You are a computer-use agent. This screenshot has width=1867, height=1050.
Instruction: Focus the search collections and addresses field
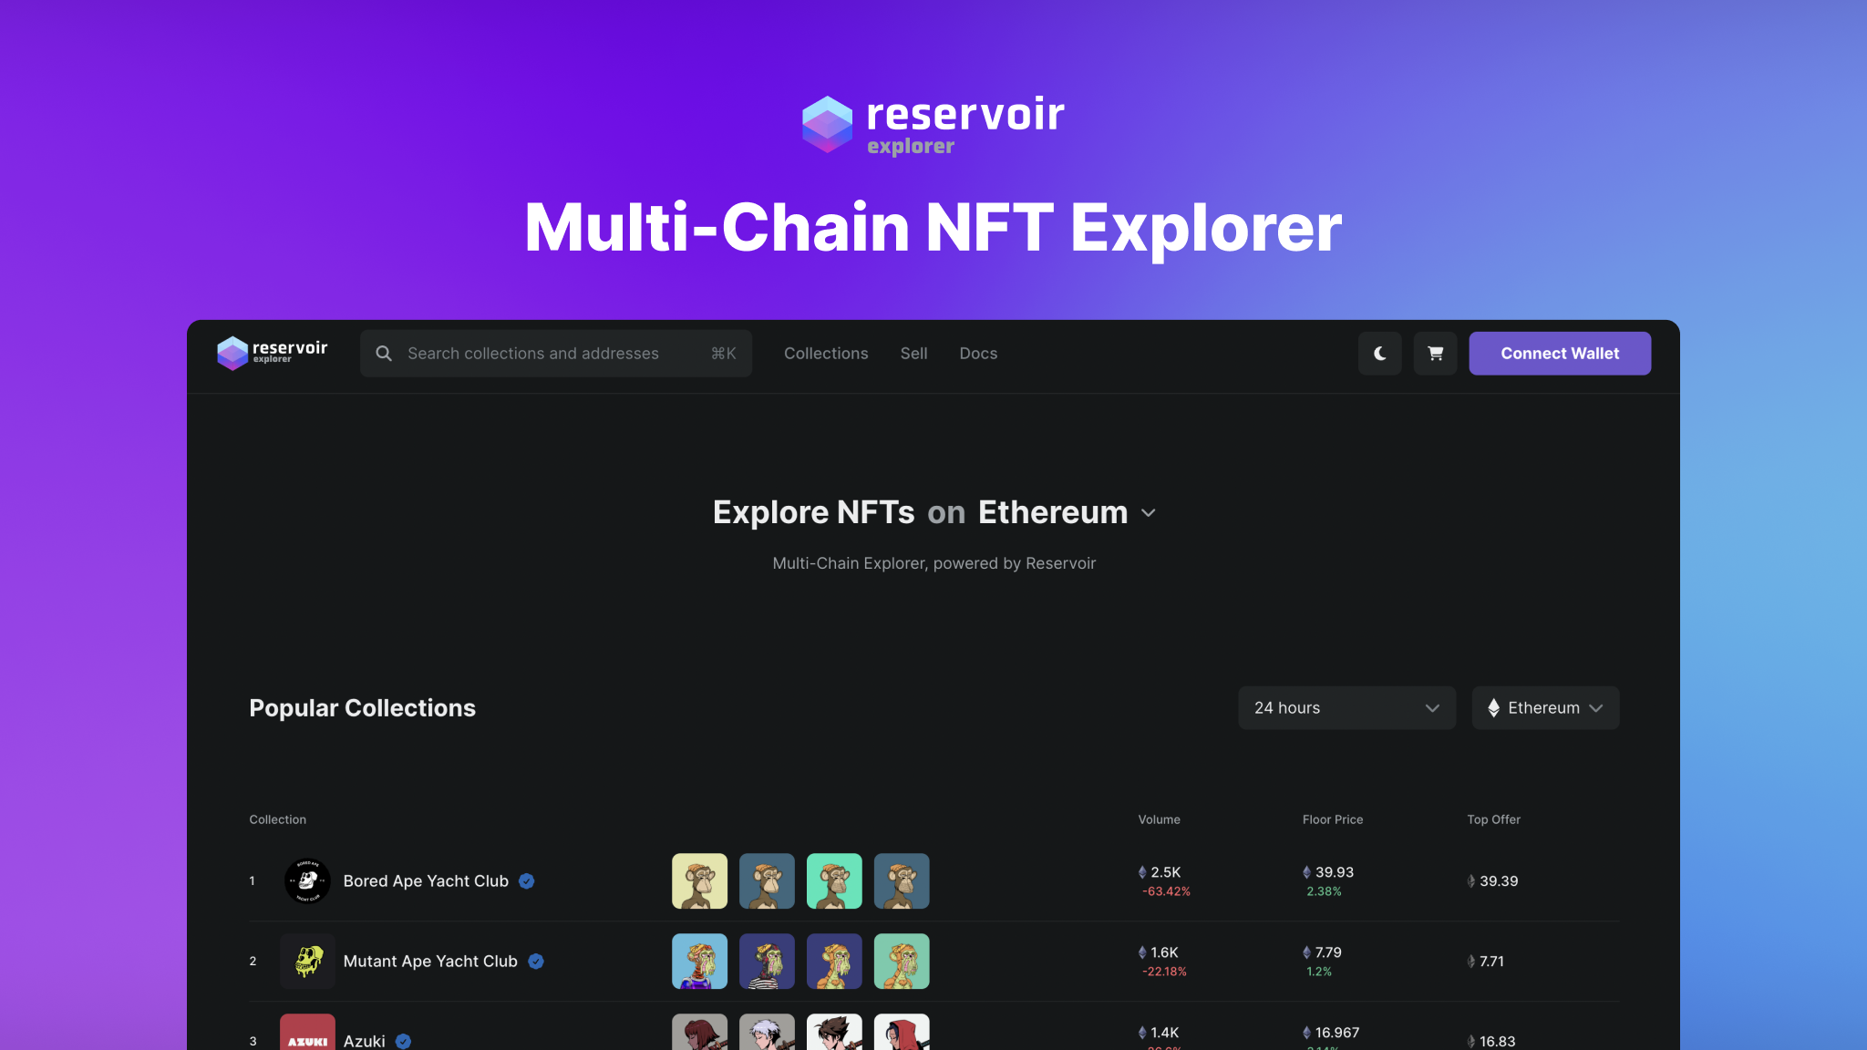(556, 354)
